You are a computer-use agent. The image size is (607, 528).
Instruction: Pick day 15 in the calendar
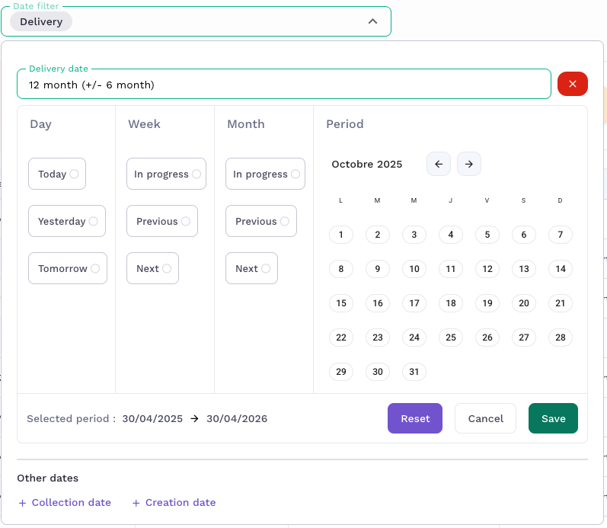point(341,303)
